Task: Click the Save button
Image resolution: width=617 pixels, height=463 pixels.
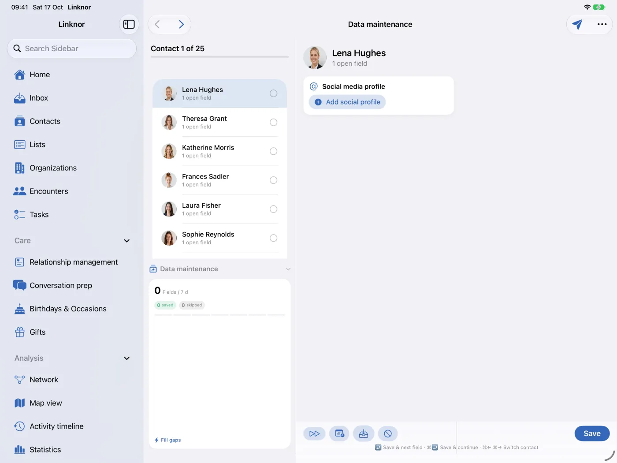Action: click(592, 433)
